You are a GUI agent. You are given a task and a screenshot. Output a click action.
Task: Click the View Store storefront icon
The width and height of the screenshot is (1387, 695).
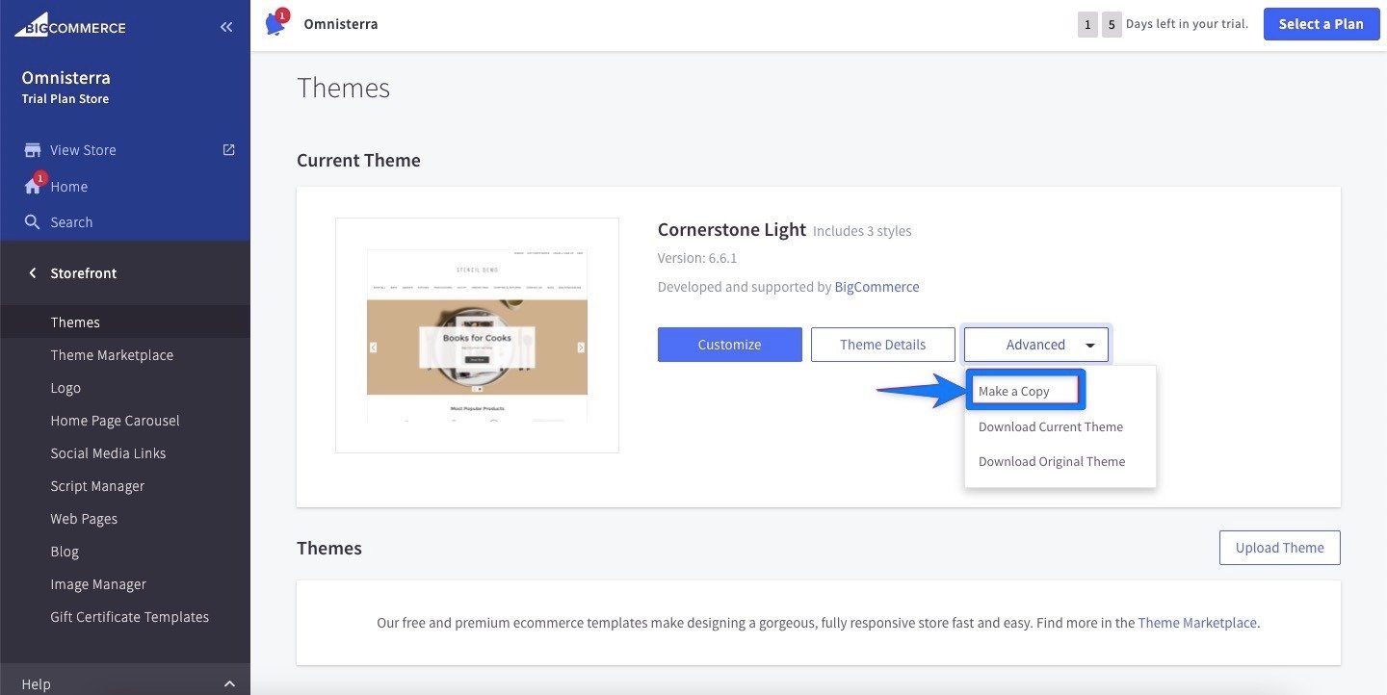tap(33, 150)
